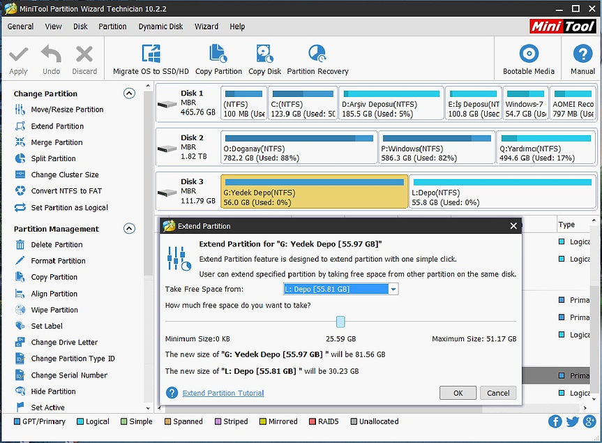Click the help question icon in dialog

click(x=172, y=393)
